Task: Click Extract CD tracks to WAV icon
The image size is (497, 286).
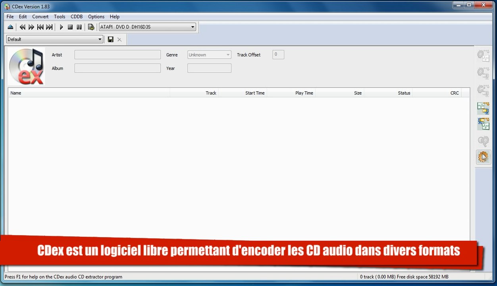Action: tap(483, 56)
